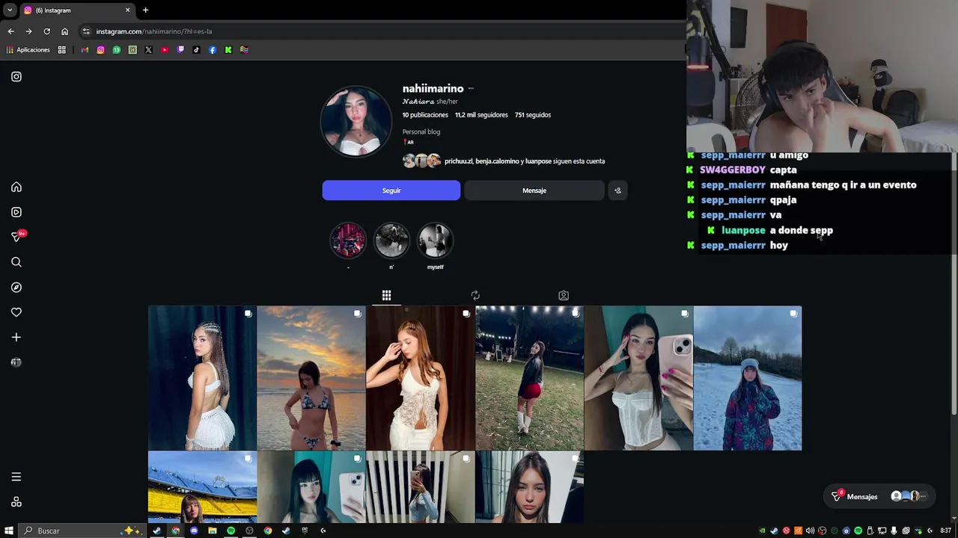Viewport: 958px width, 538px height.
Task: Click the Buscar taskbar search field
Action: pyautogui.click(x=82, y=531)
